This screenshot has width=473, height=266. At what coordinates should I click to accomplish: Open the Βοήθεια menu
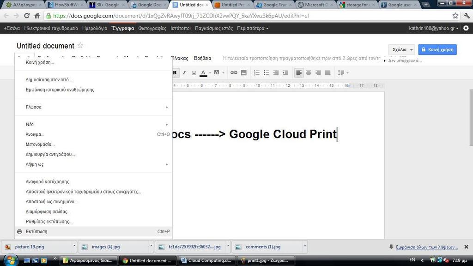tap(202, 58)
